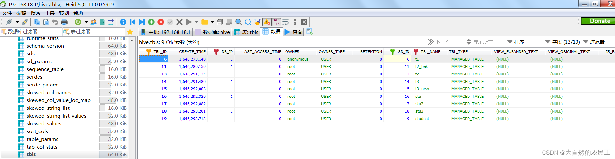Switch to the 表: tbls tab
The image size is (615, 159).
tap(246, 32)
